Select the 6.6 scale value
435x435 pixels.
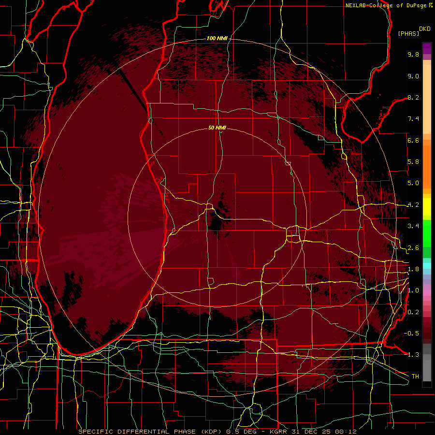click(x=413, y=140)
